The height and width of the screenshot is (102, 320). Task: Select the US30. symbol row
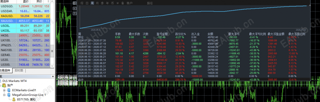[25, 60]
